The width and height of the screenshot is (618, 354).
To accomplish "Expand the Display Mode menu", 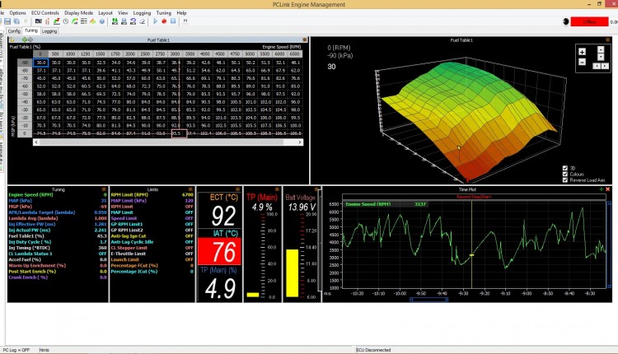I will point(79,13).
